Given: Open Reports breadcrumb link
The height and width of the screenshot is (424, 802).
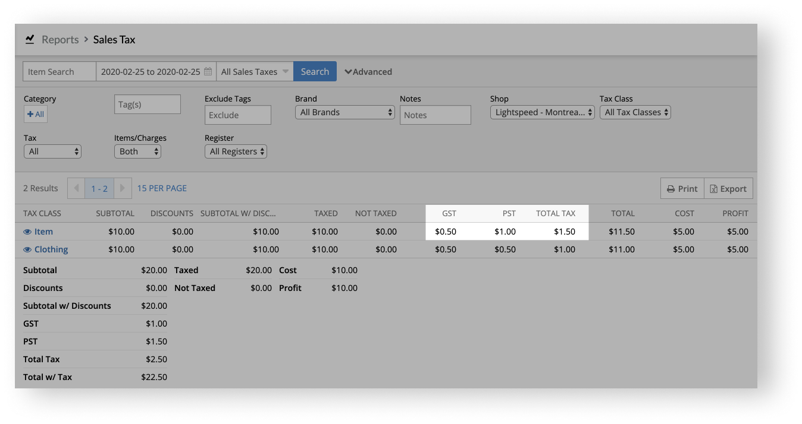Looking at the screenshot, I should [x=60, y=40].
